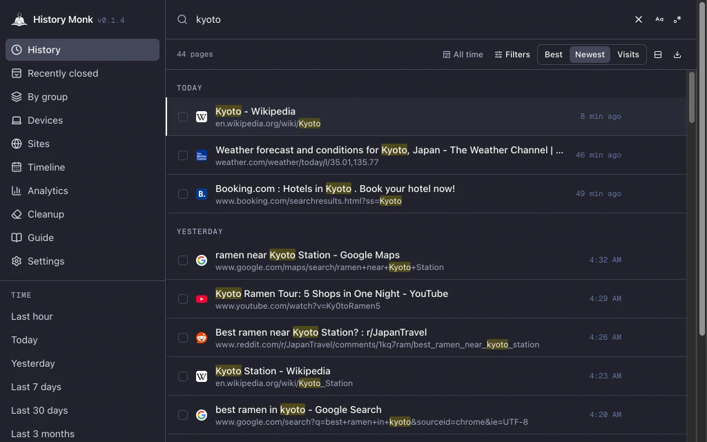Export results with the download icon
The height and width of the screenshot is (442, 707).
677,55
